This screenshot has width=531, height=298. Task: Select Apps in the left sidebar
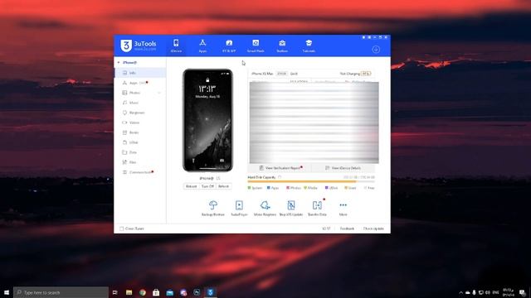click(x=140, y=83)
